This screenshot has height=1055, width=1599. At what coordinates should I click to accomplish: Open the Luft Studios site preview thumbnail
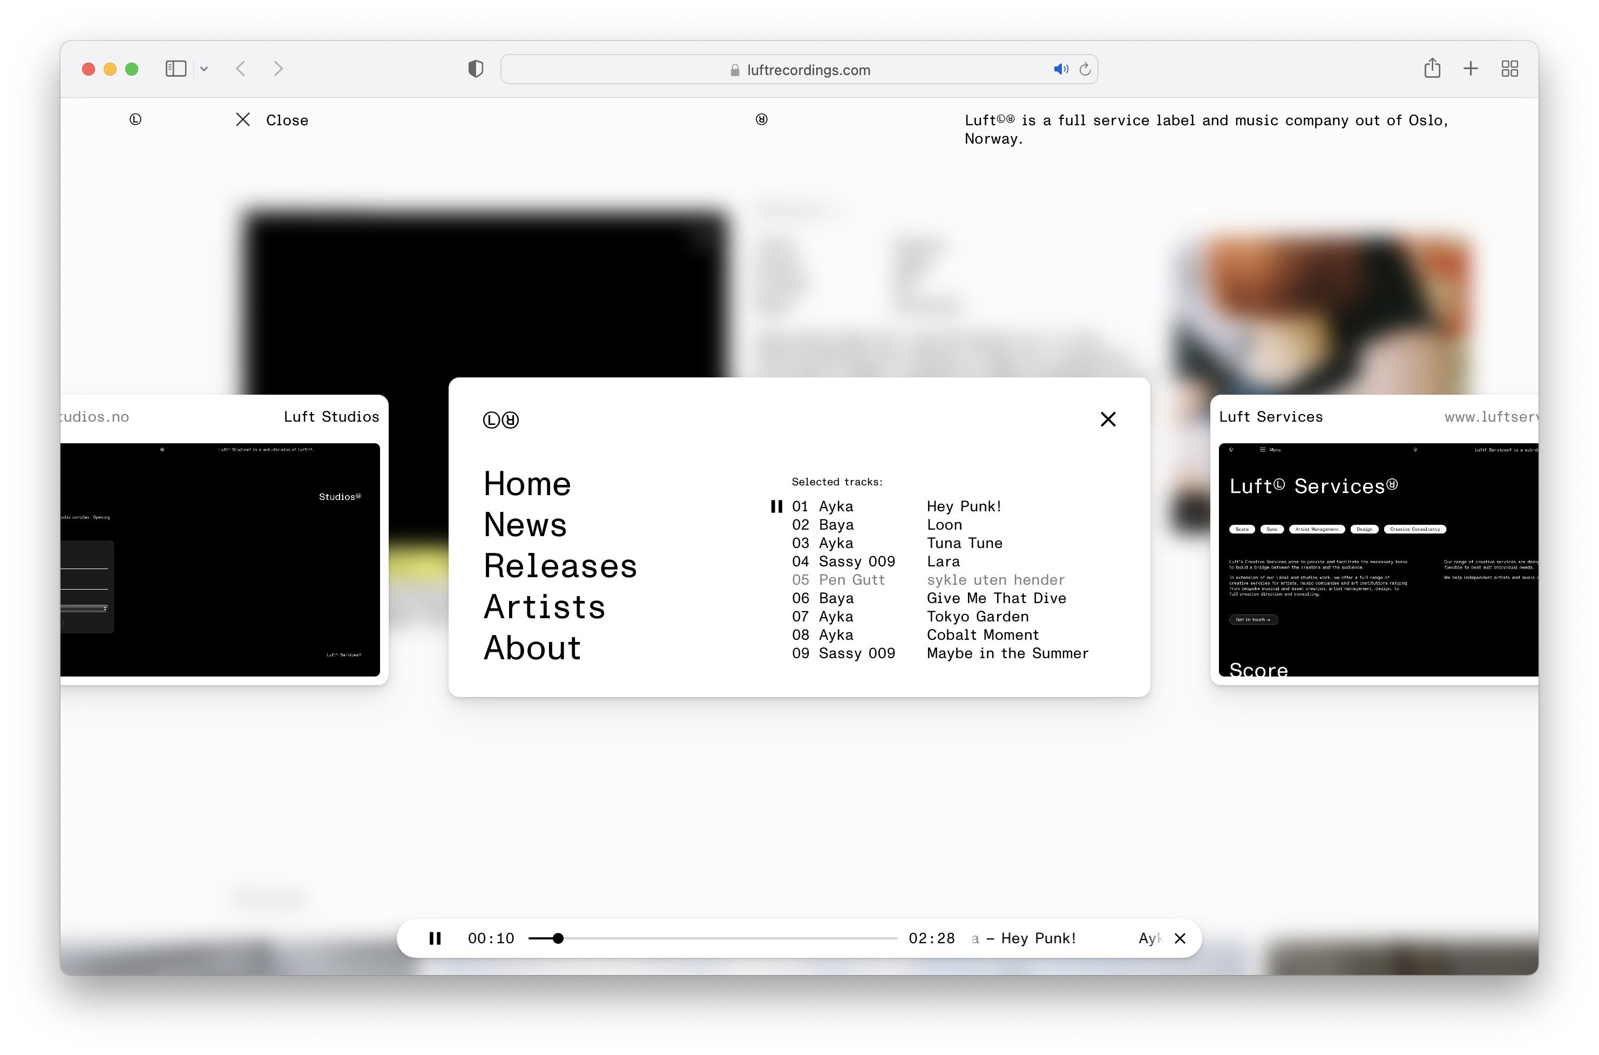point(220,560)
